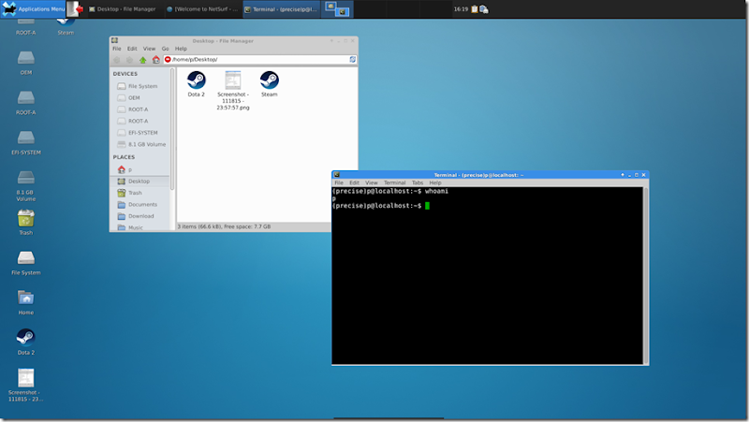Open the Terminal window's Edit menu
This screenshot has height=422, width=749.
coord(354,182)
